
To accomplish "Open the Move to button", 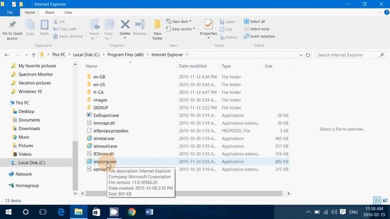I will [94, 30].
